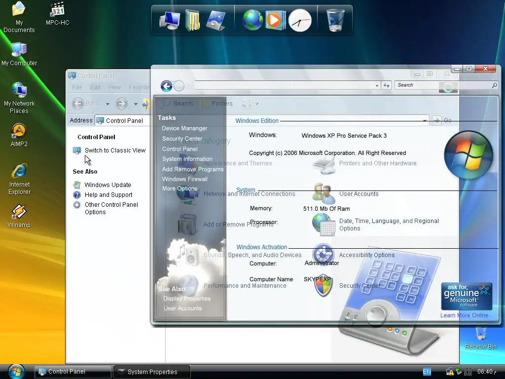This screenshot has height=379, width=505.
Task: Click Control Panel in Tasks list
Action: click(180, 149)
